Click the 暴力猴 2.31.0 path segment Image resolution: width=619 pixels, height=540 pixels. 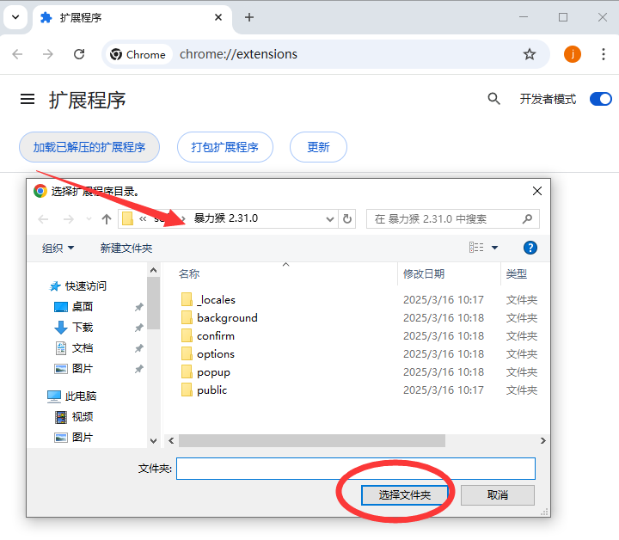(226, 218)
